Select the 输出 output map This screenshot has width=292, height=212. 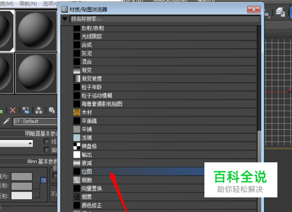coord(165,155)
